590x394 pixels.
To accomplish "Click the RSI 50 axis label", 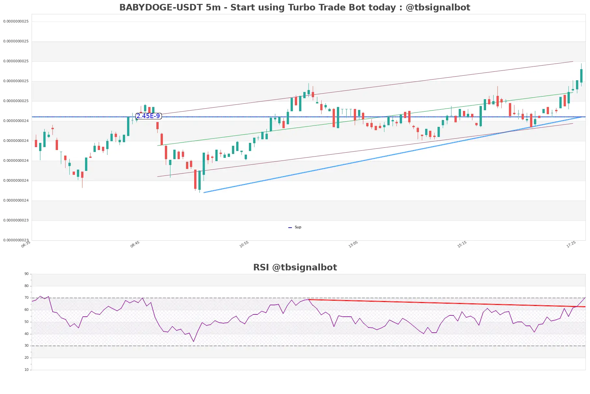I will click(26, 322).
